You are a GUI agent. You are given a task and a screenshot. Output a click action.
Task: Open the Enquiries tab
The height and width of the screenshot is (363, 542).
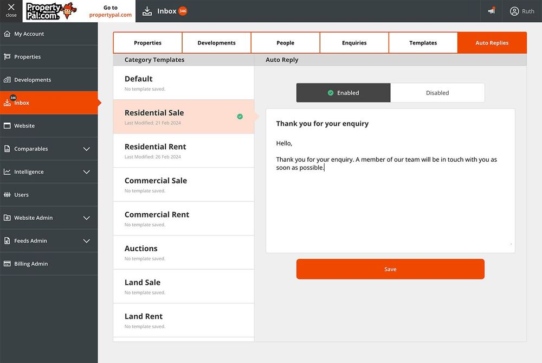(354, 42)
